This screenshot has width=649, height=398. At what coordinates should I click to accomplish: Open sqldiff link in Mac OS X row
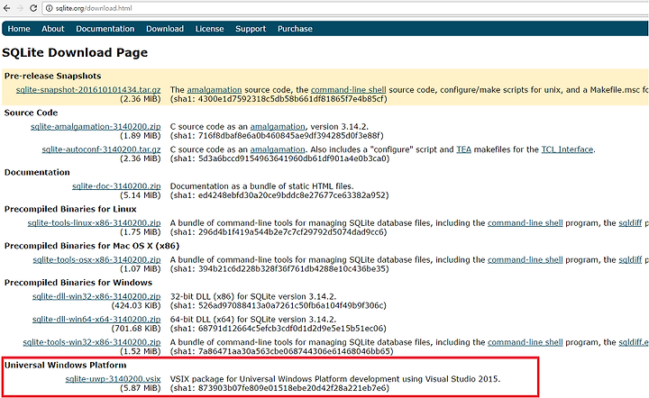630,260
